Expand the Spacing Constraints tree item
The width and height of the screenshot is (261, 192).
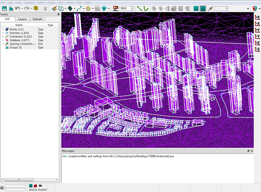tap(3, 44)
